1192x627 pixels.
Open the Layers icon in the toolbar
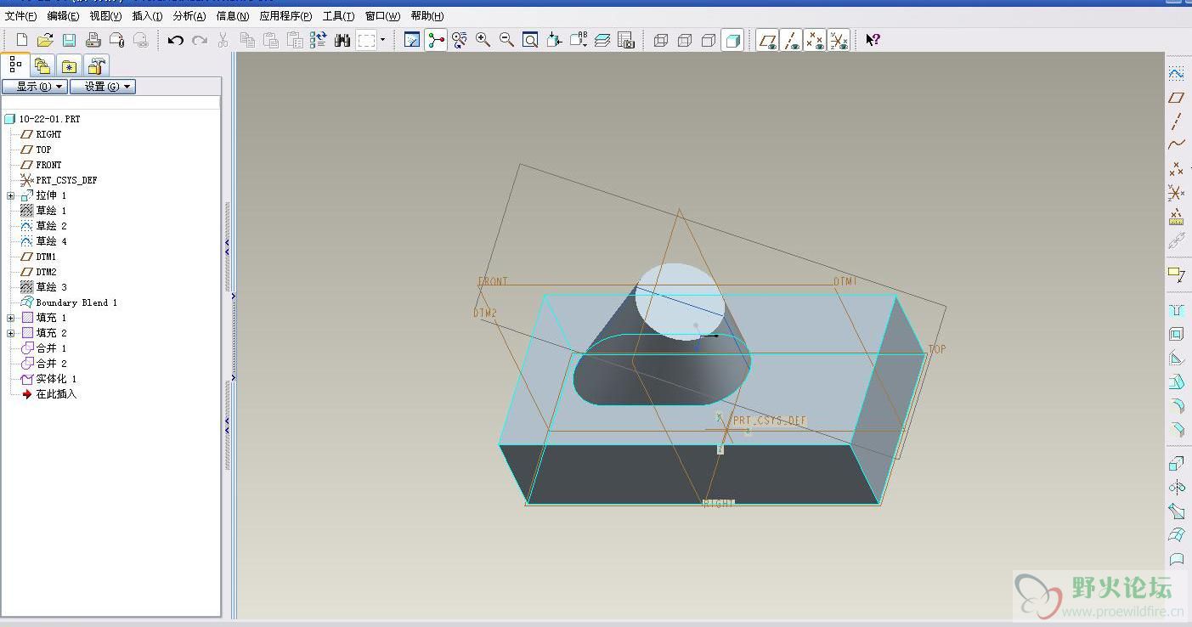[x=602, y=40]
